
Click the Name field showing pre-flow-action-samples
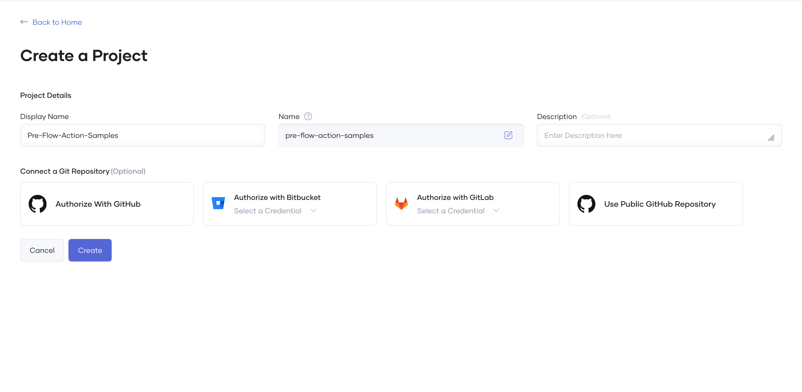tap(374, 135)
